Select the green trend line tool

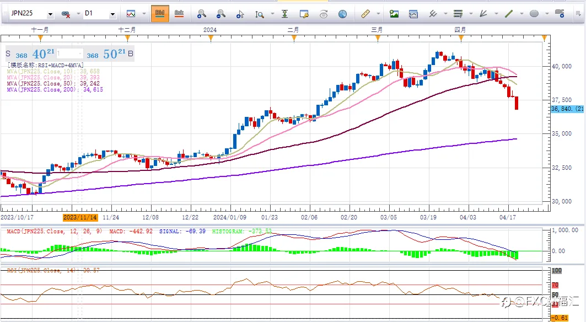tap(509, 14)
